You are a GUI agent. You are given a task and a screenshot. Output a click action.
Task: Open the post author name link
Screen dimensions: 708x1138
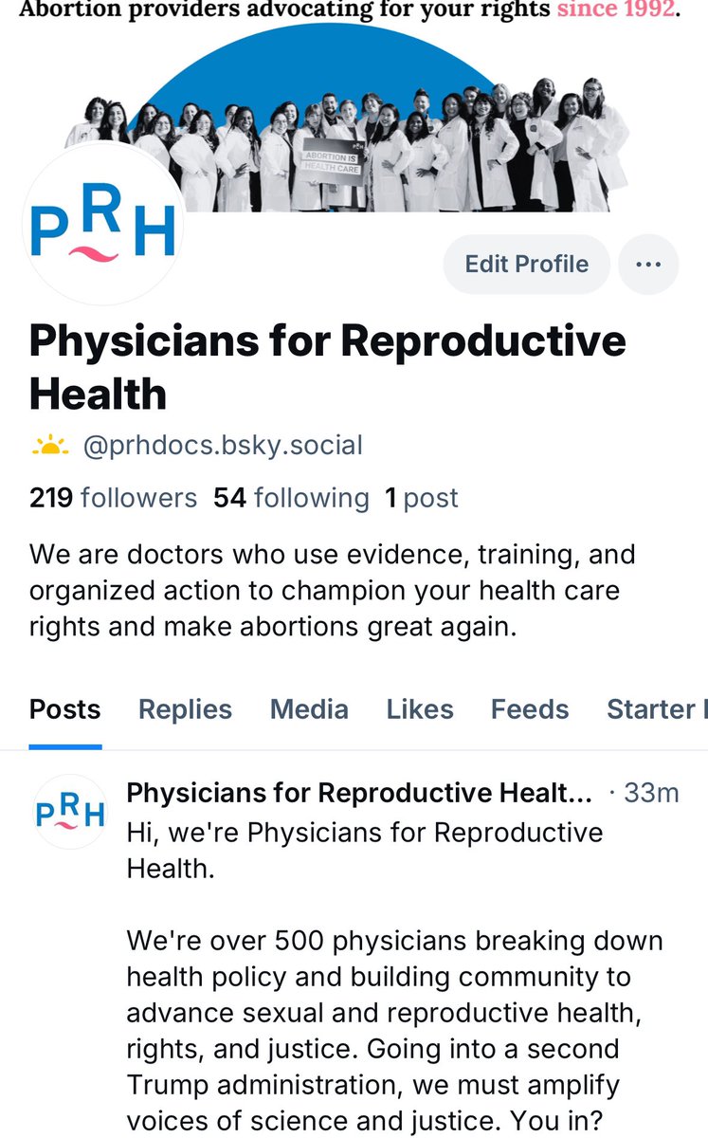pos(359,793)
